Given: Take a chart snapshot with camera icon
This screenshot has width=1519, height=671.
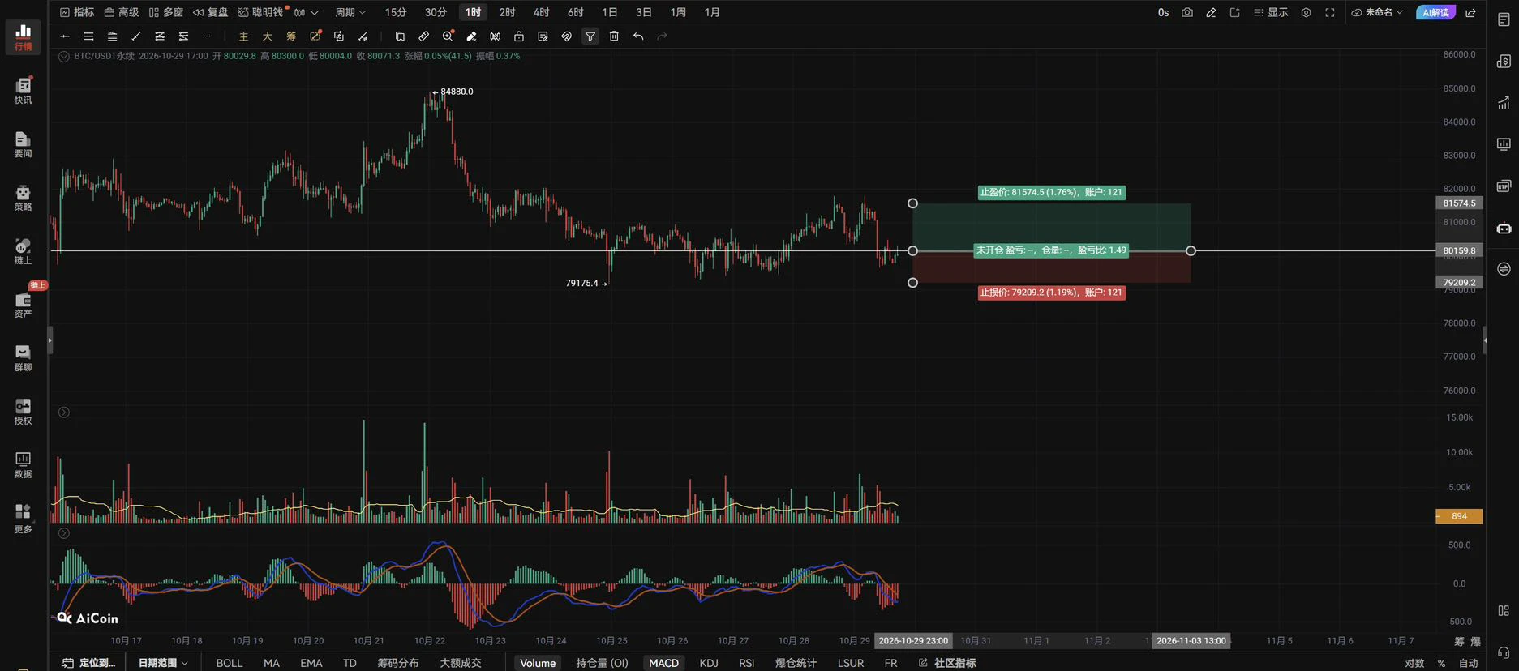Looking at the screenshot, I should point(1187,12).
